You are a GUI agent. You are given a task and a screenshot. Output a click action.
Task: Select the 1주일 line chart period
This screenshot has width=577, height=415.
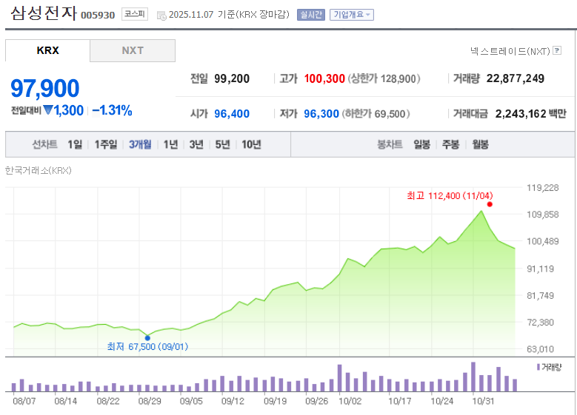[106, 144]
